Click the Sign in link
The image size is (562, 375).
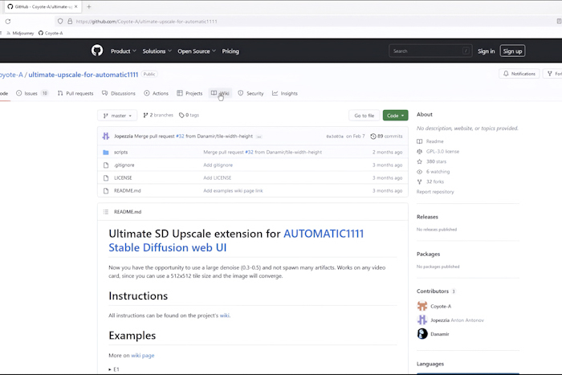click(486, 51)
